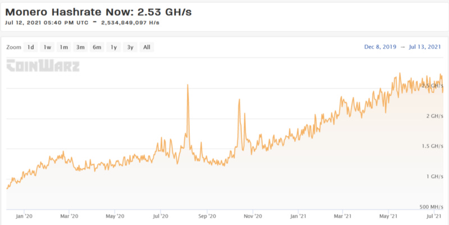Select the All zoom range
Viewport: 449px width, 225px height.
pos(146,47)
